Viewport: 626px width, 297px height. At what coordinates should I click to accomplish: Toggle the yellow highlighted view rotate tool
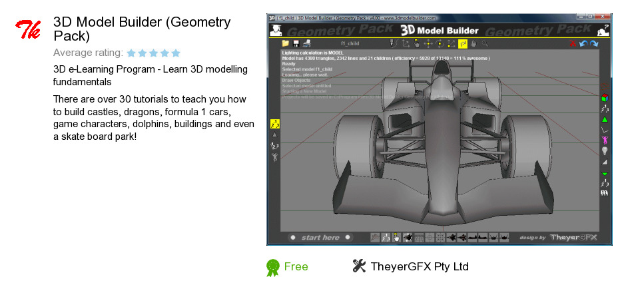[463, 43]
